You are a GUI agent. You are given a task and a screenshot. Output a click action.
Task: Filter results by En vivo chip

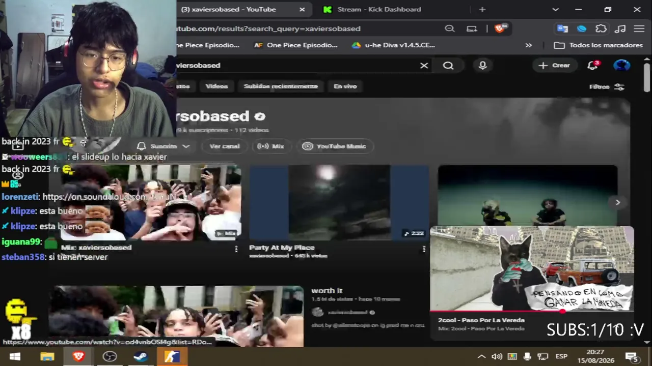tap(345, 86)
